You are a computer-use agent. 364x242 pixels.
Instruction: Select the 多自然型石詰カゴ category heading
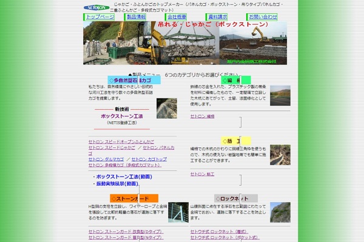tap(134, 80)
